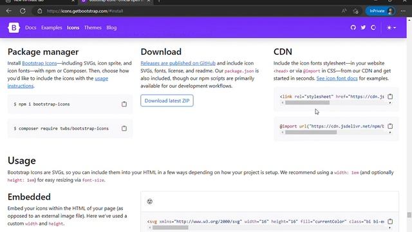Image resolution: width=412 pixels, height=232 pixels.
Task: Click the package.json inline code text
Action: pos(239,71)
